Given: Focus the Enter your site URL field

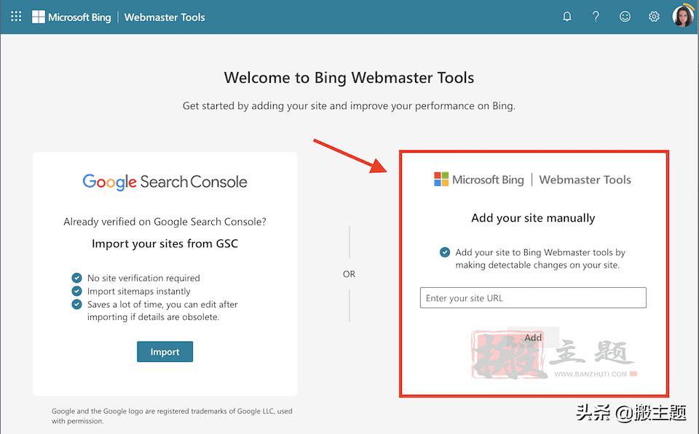Looking at the screenshot, I should 533,298.
